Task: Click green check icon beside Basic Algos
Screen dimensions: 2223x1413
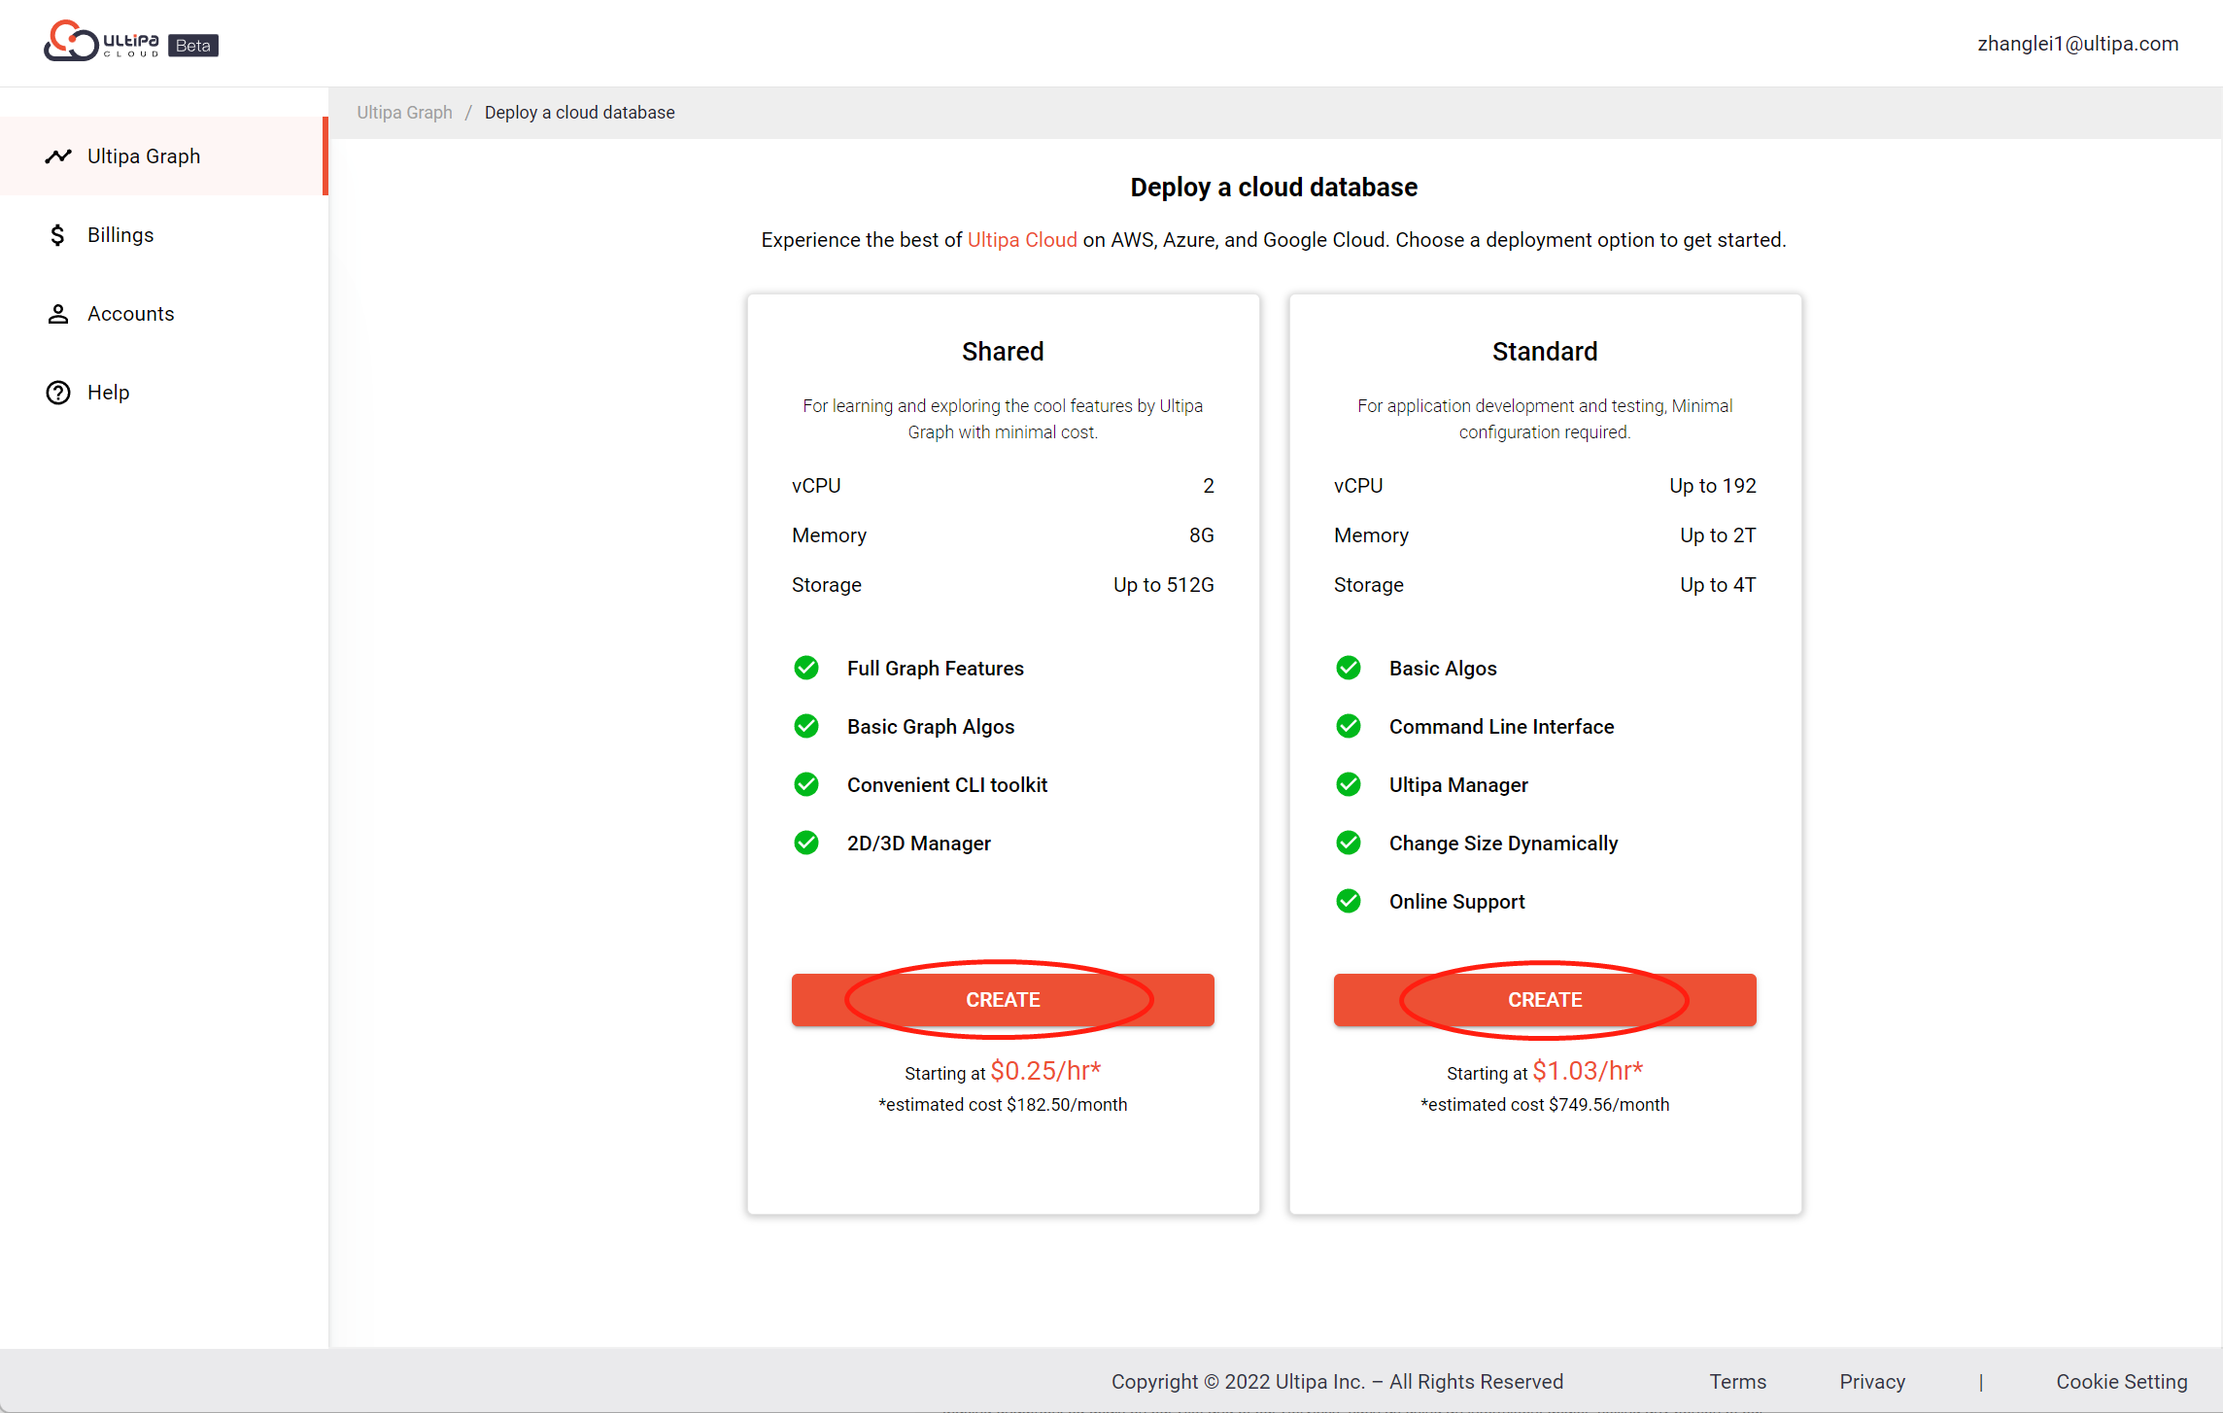Action: (x=1349, y=668)
